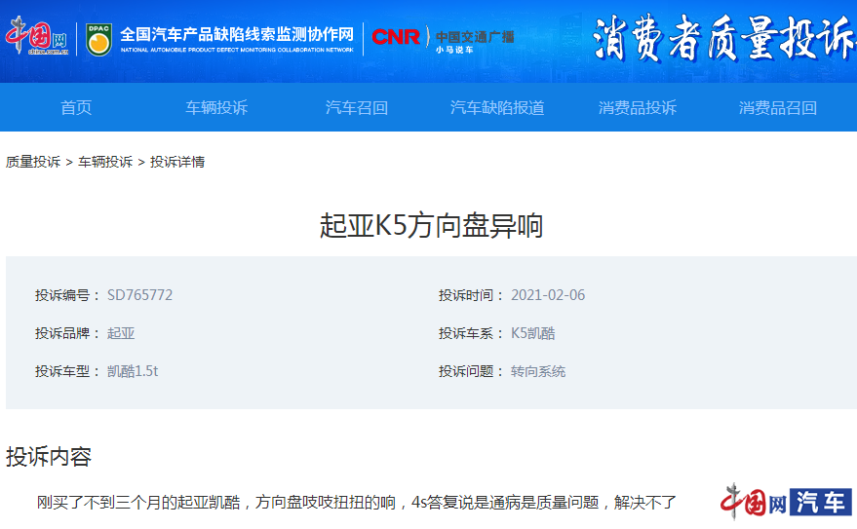This screenshot has height=529, width=857.
Task: Select the 汽车召回 navigation tab
Action: 357,107
